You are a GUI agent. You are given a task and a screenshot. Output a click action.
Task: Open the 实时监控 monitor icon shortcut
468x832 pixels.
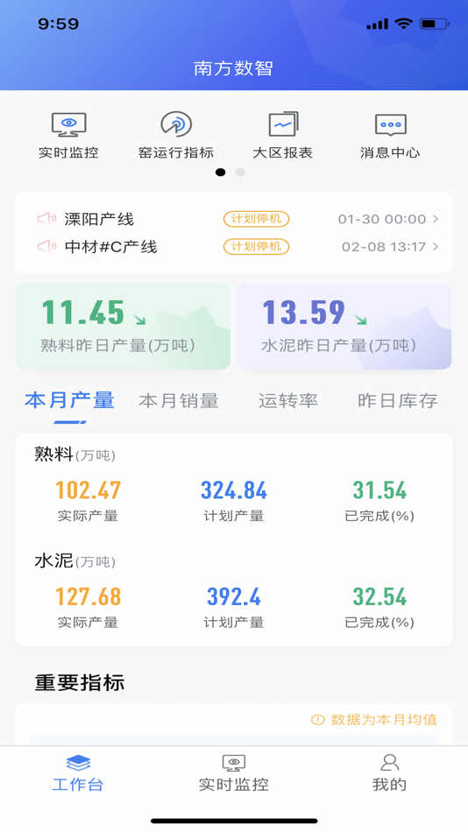(68, 124)
